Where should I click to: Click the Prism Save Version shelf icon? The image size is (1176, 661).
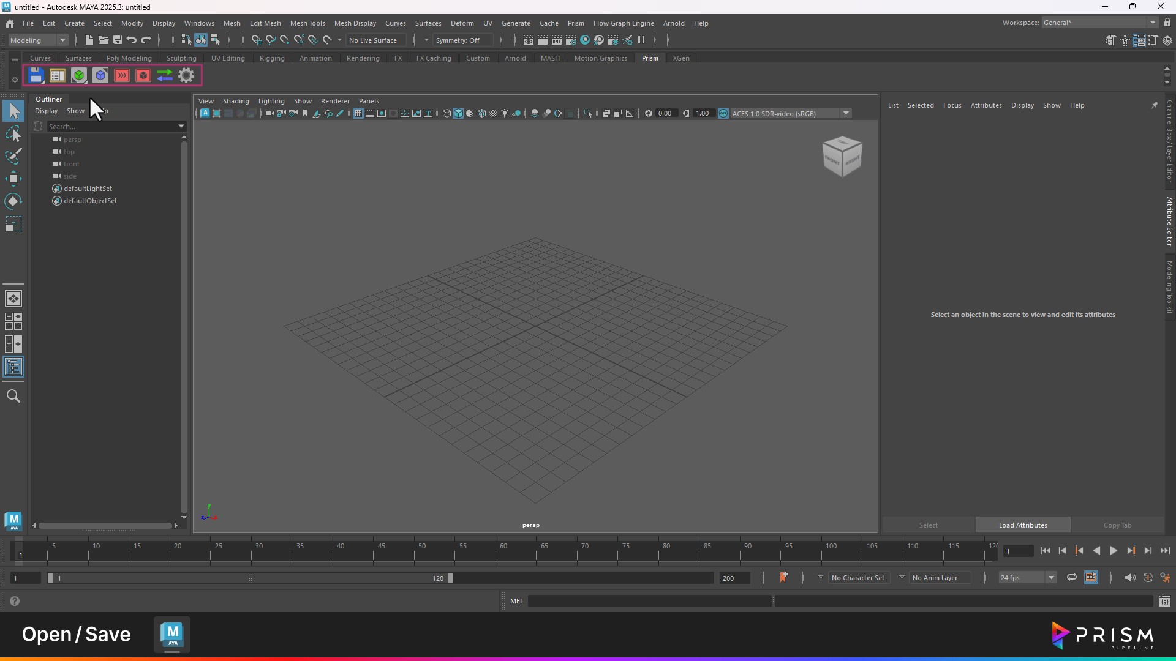[x=36, y=76]
